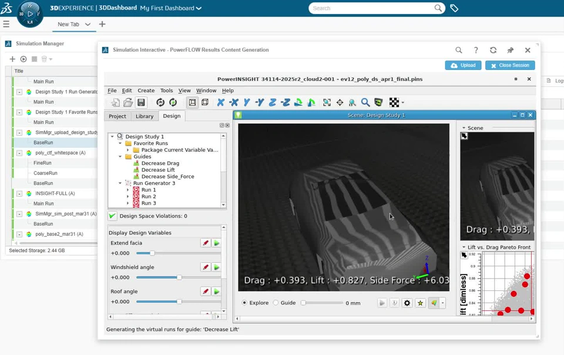Click the fit-to-view frame icon
Screen dimensions: 564x355
(x=327, y=102)
